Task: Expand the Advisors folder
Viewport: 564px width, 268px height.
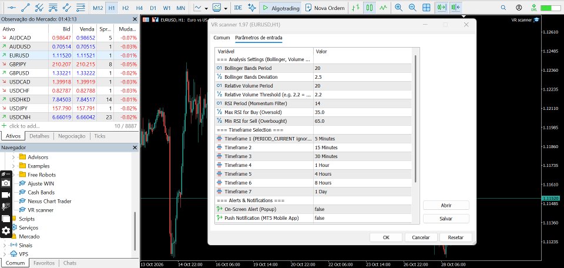Action: pyautogui.click(x=14, y=157)
